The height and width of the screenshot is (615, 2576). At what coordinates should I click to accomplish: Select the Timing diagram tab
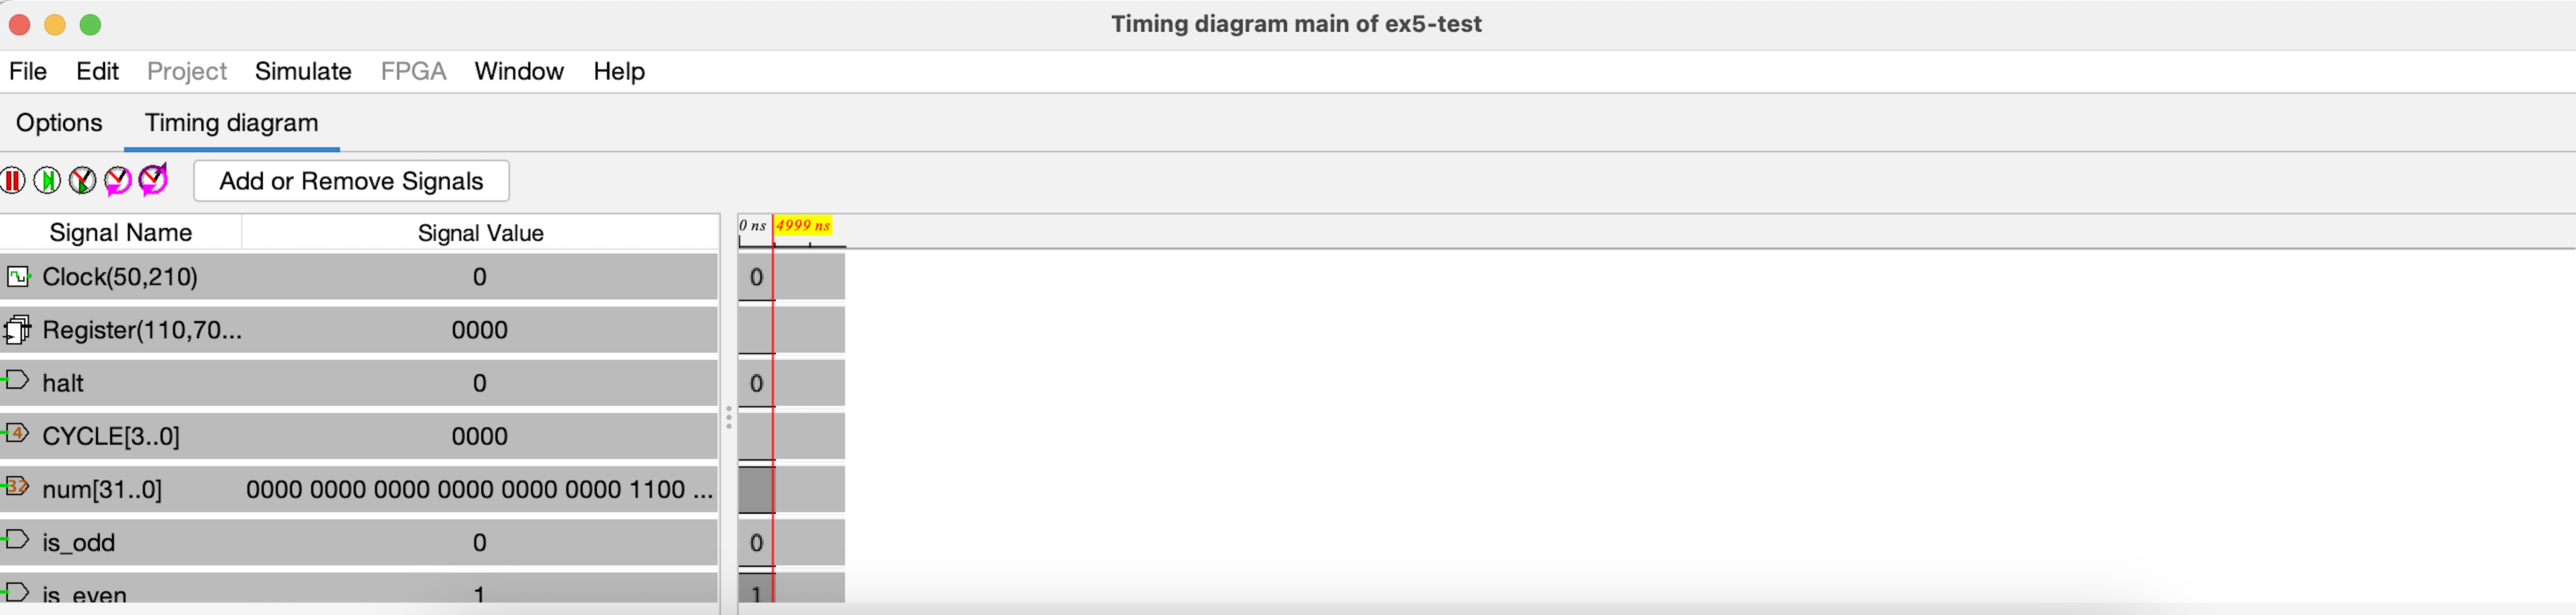click(231, 123)
